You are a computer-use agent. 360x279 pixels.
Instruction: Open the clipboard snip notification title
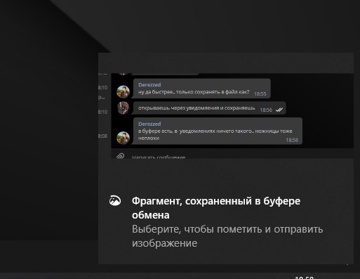click(x=216, y=208)
